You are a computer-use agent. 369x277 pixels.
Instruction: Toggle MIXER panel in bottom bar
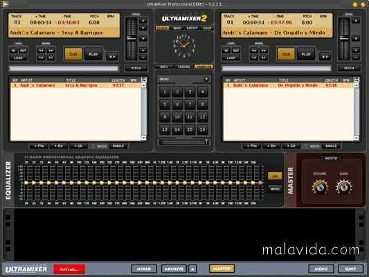click(x=144, y=269)
